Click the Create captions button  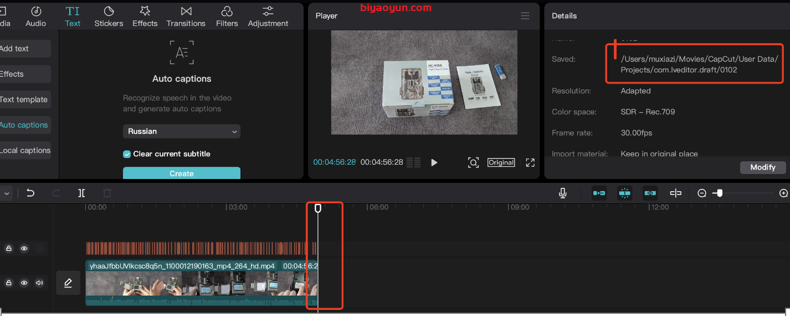pyautogui.click(x=182, y=173)
